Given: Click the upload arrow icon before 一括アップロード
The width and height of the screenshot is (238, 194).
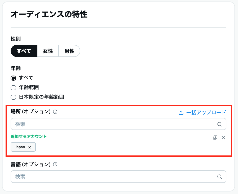Looking at the screenshot, I should [x=181, y=113].
